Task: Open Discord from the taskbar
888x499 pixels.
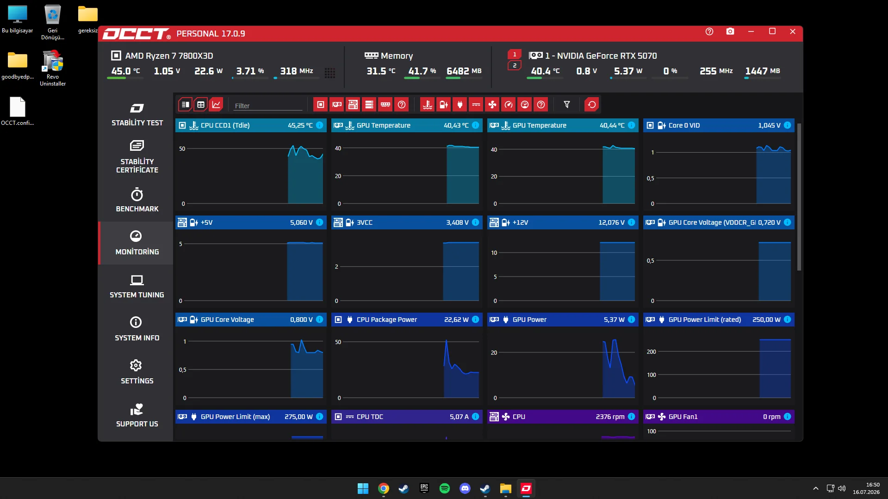Action: (x=465, y=488)
